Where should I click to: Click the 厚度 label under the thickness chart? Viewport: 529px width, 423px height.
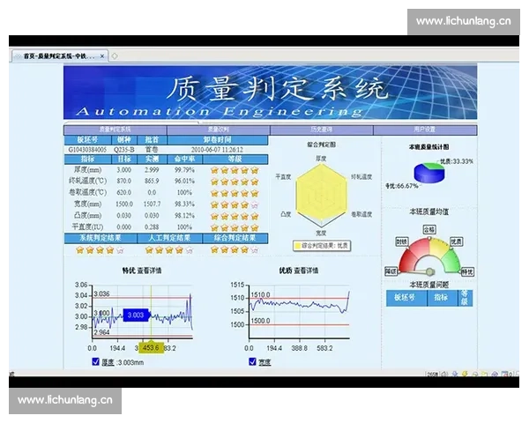[108, 362]
